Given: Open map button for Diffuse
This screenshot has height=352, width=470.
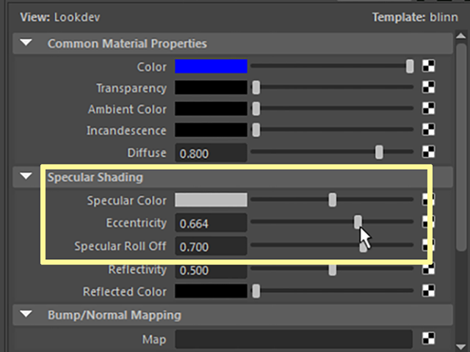Looking at the screenshot, I should point(428,152).
